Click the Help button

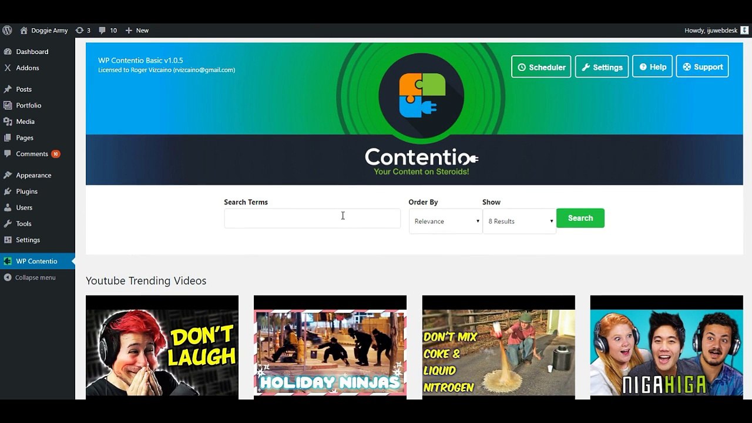[x=652, y=67]
